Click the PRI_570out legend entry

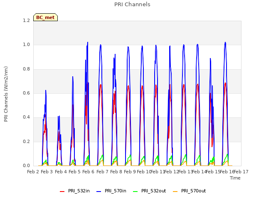(190, 191)
